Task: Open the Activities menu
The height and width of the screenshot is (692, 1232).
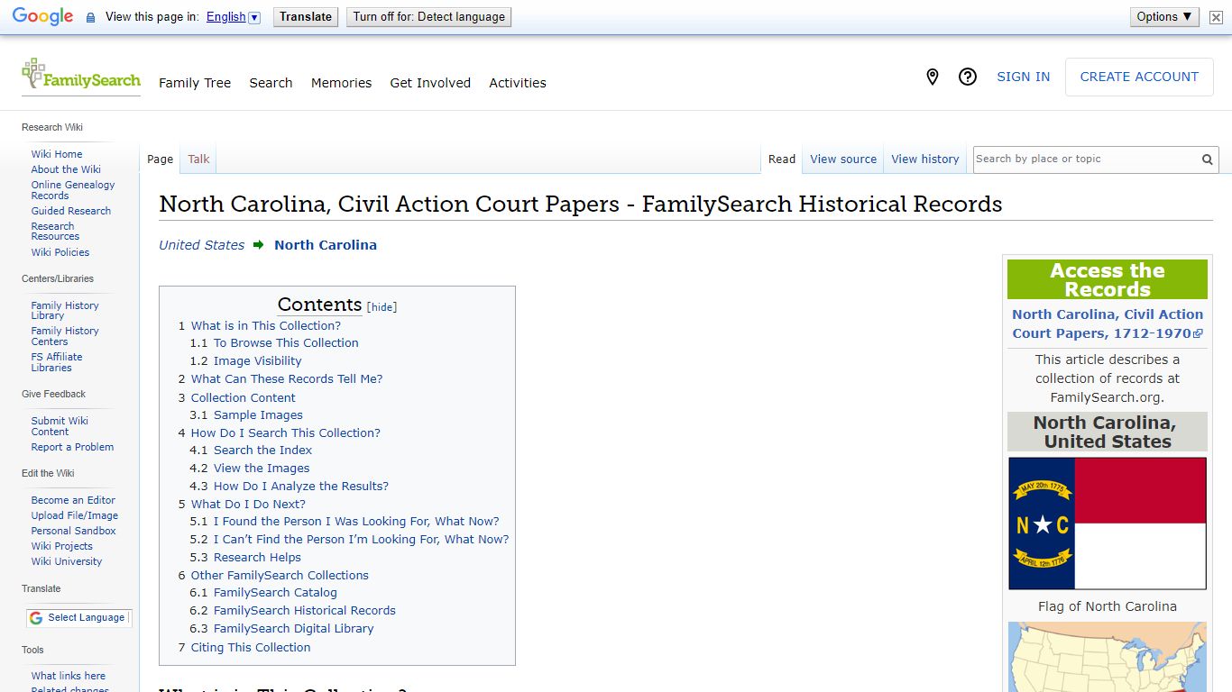Action: click(x=518, y=83)
